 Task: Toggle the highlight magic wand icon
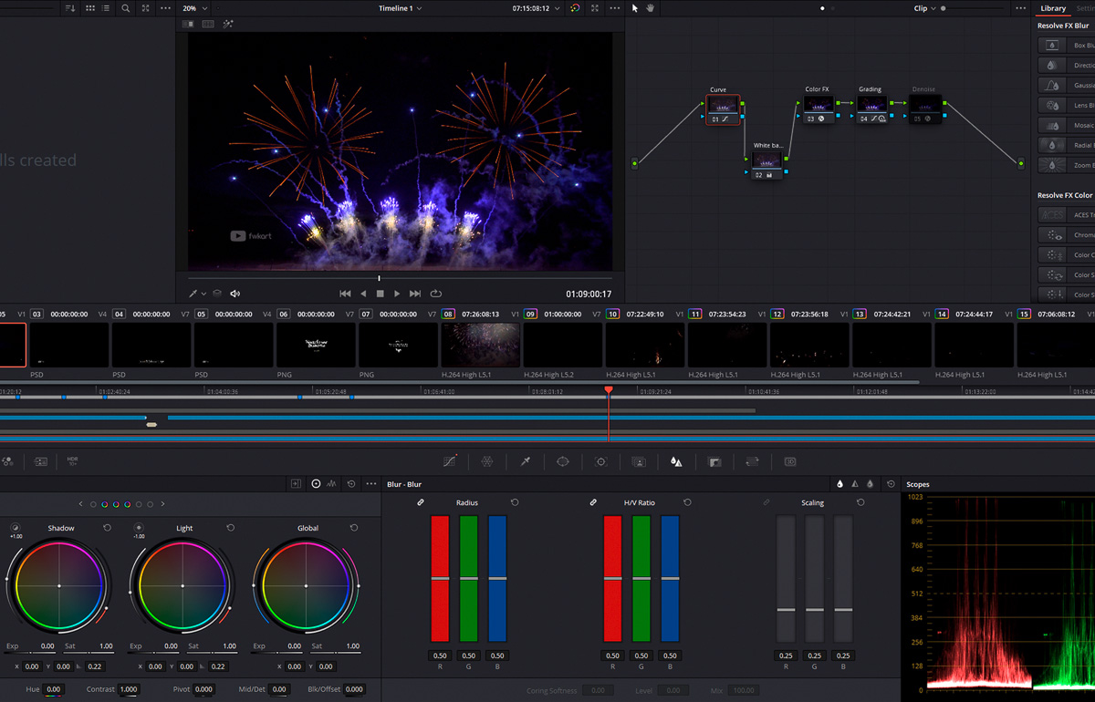tap(227, 25)
